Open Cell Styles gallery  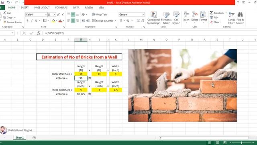176,18
